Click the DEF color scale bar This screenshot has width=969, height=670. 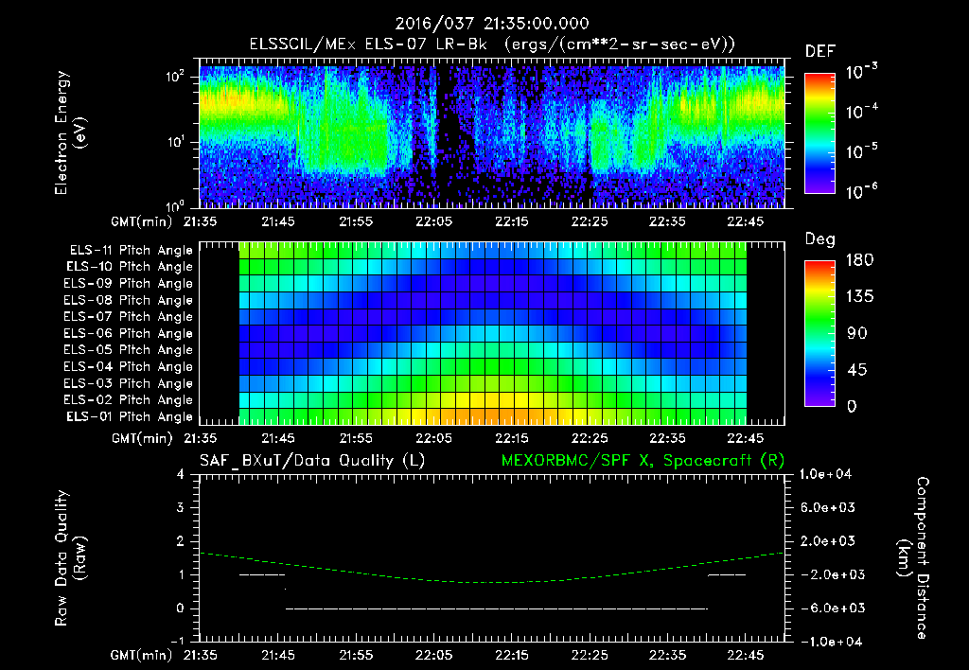point(819,132)
